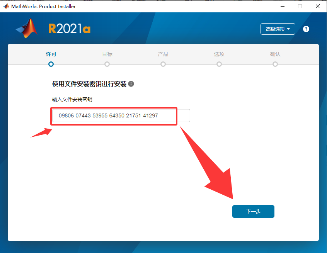Select the 许可 step tab
The image size is (327, 253).
(x=51, y=54)
